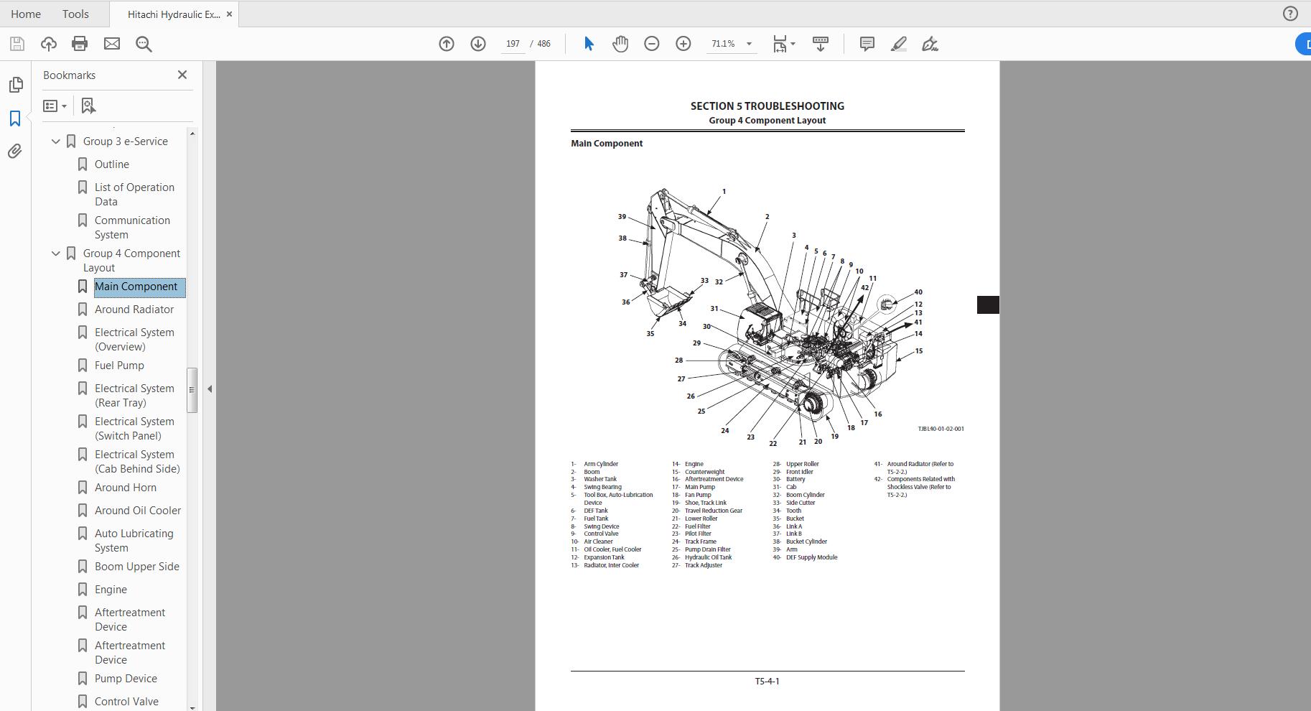Image resolution: width=1311 pixels, height=711 pixels.
Task: Select the Hitachi Hydraulic document tab
Action: coord(174,14)
